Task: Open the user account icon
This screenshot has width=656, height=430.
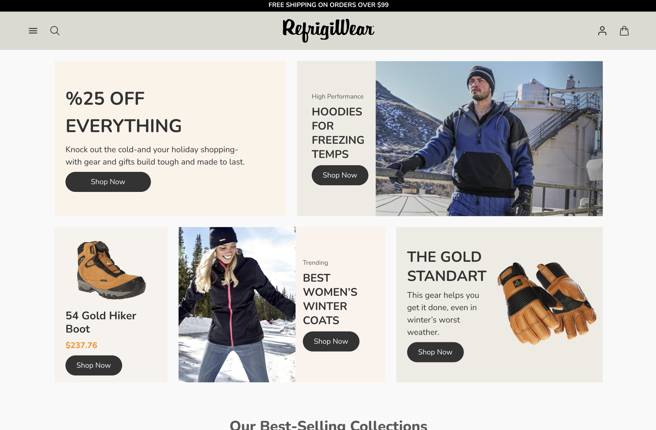Action: coord(602,31)
